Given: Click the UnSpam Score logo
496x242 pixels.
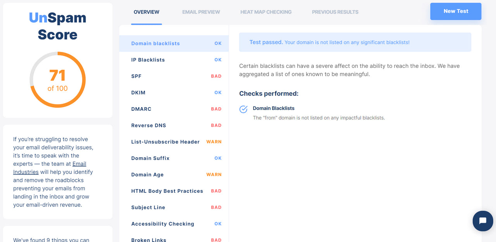Looking at the screenshot, I should (x=57, y=26).
